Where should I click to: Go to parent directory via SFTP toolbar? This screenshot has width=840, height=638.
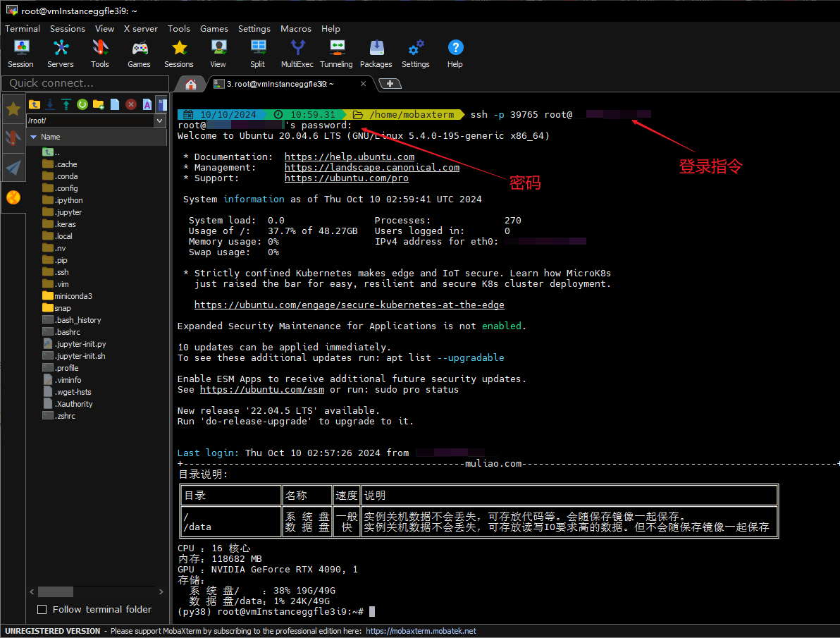[x=34, y=104]
